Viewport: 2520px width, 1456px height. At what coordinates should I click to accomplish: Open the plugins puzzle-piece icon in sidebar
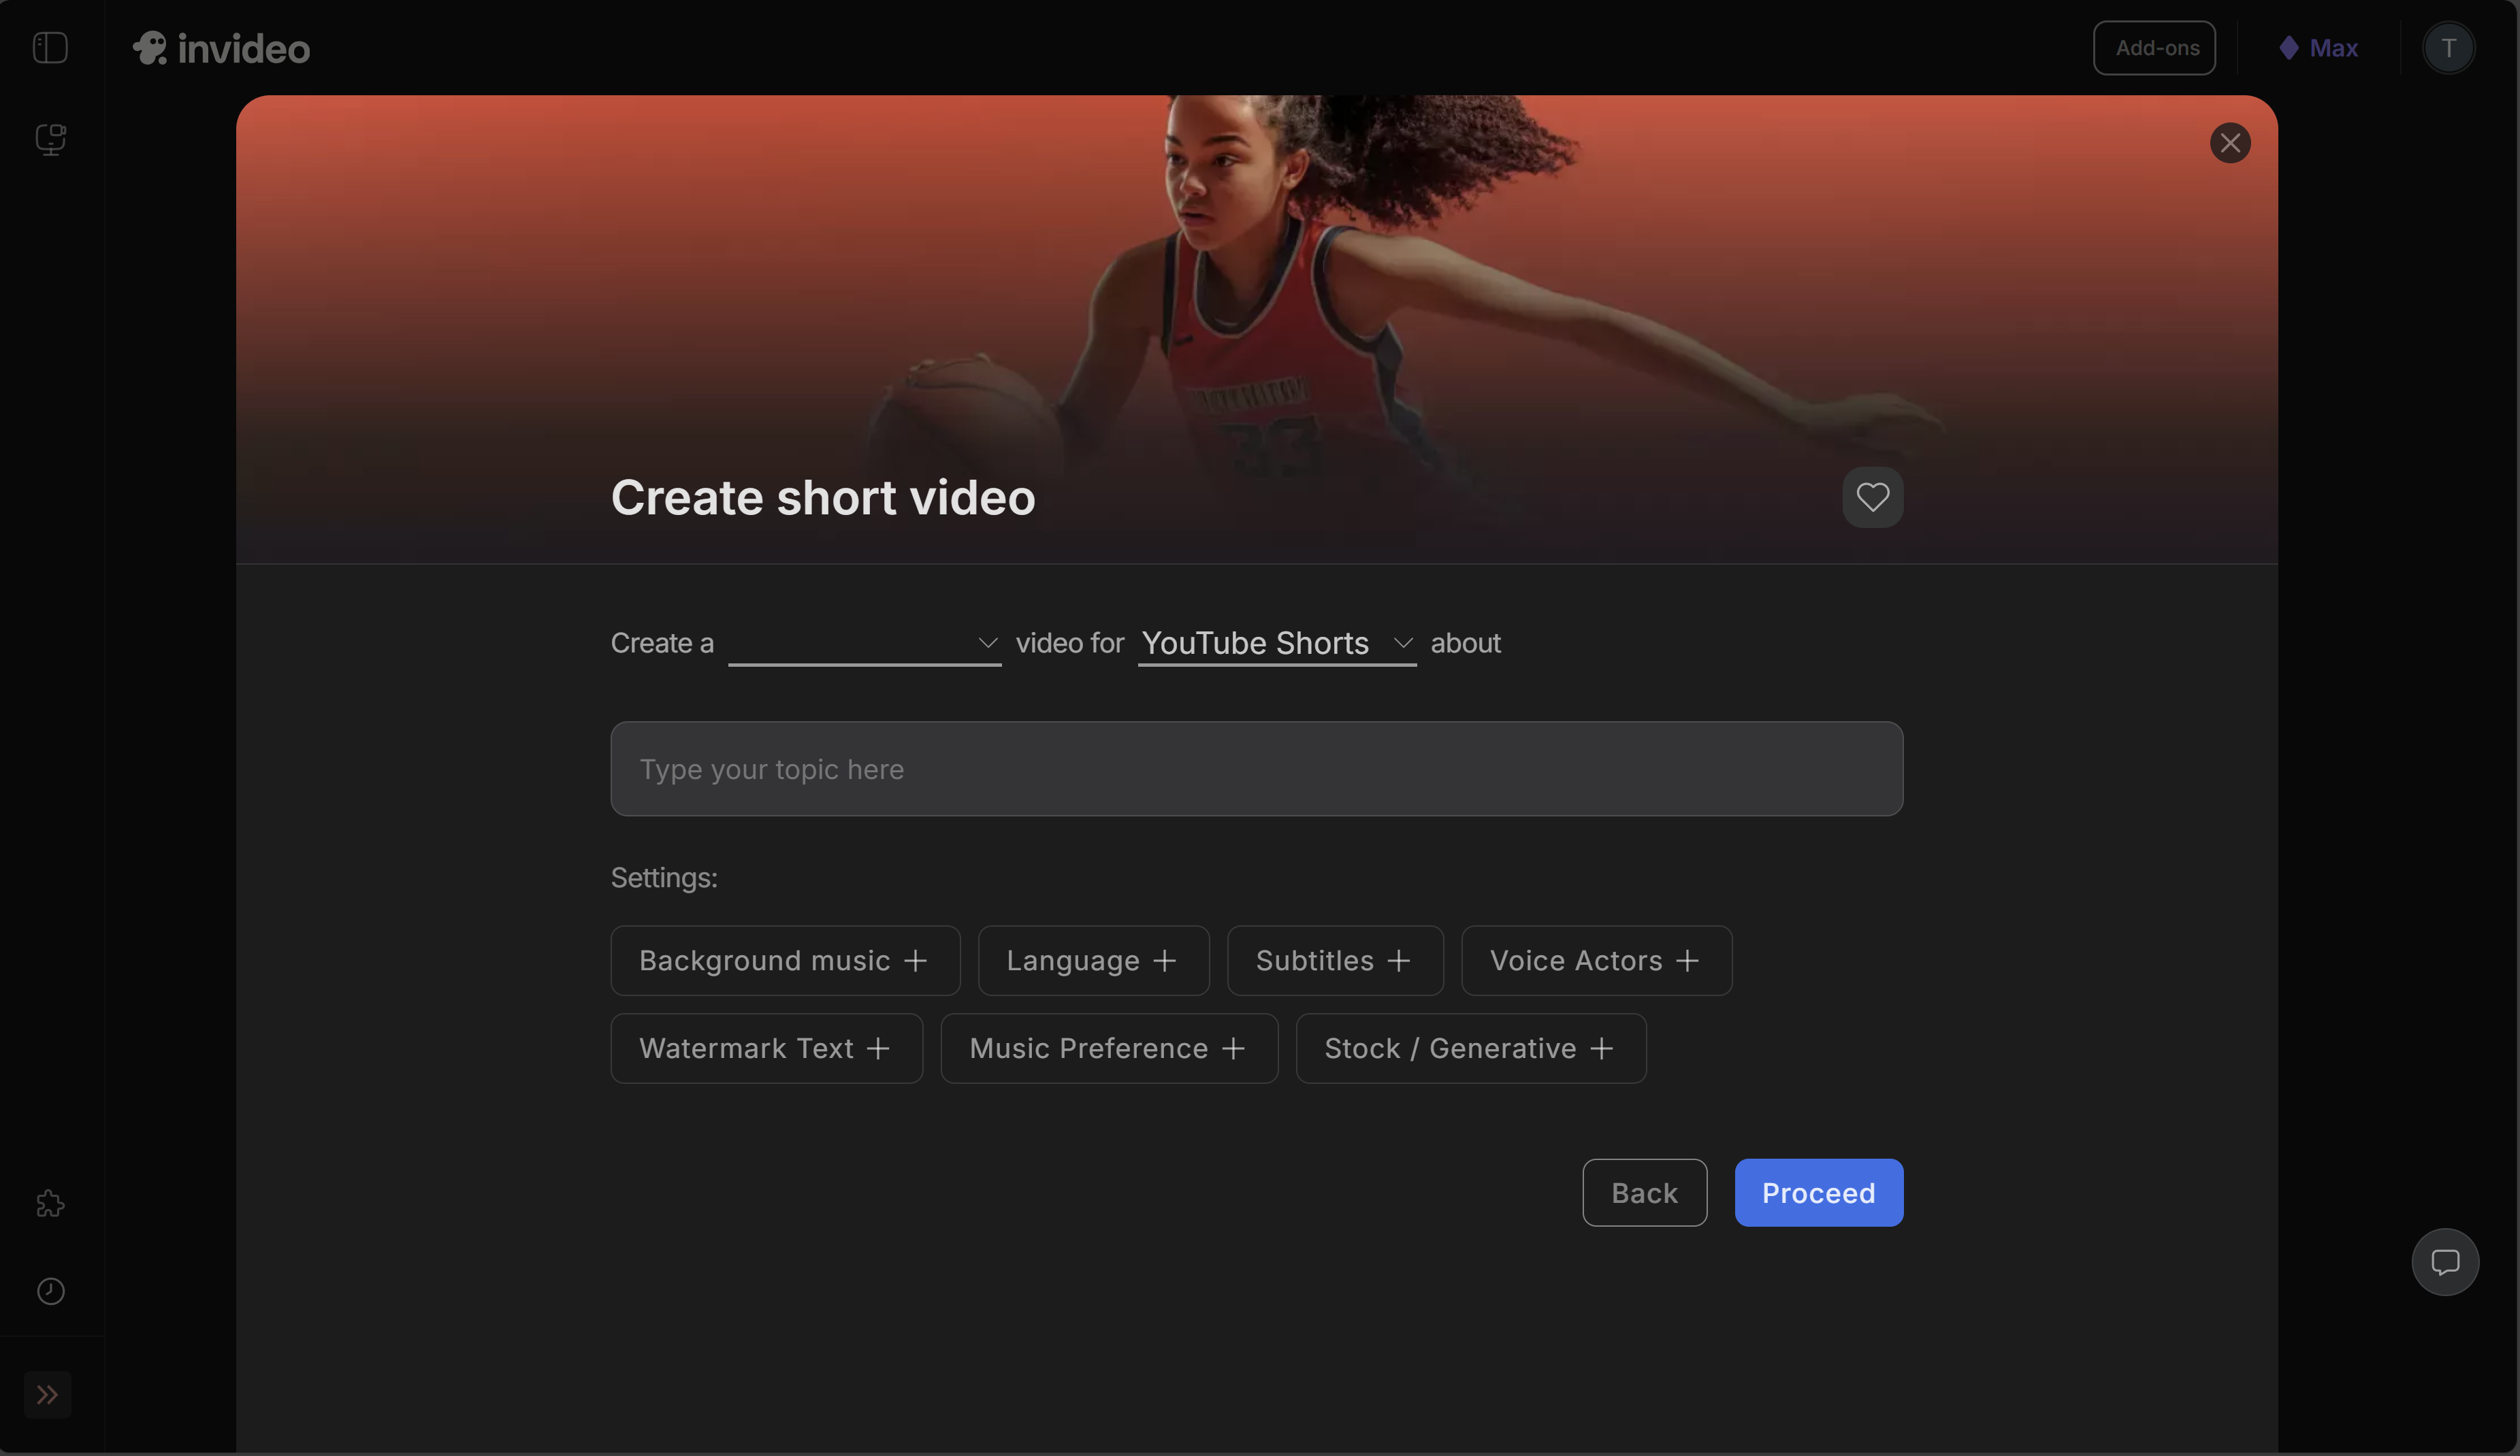pos(48,1204)
